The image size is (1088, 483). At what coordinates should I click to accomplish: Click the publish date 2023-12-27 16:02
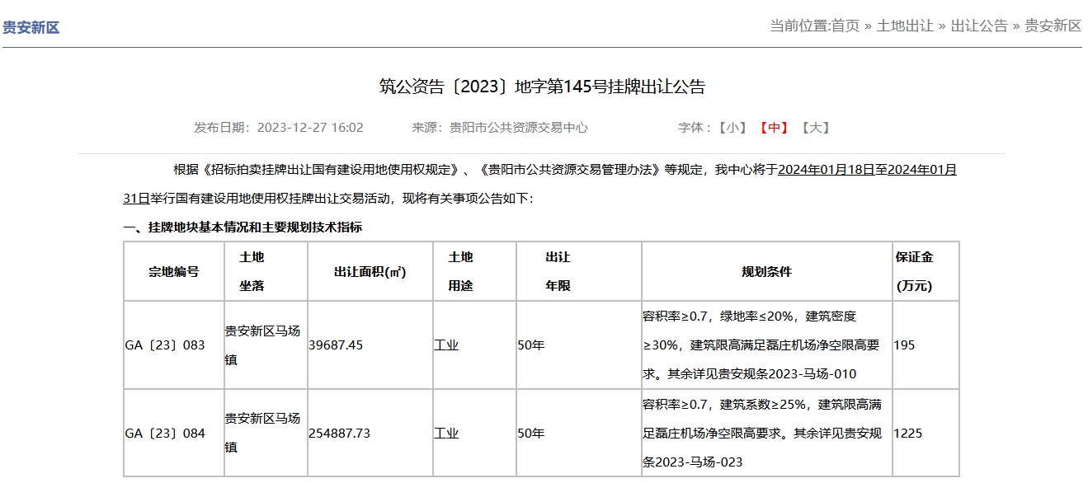(310, 128)
